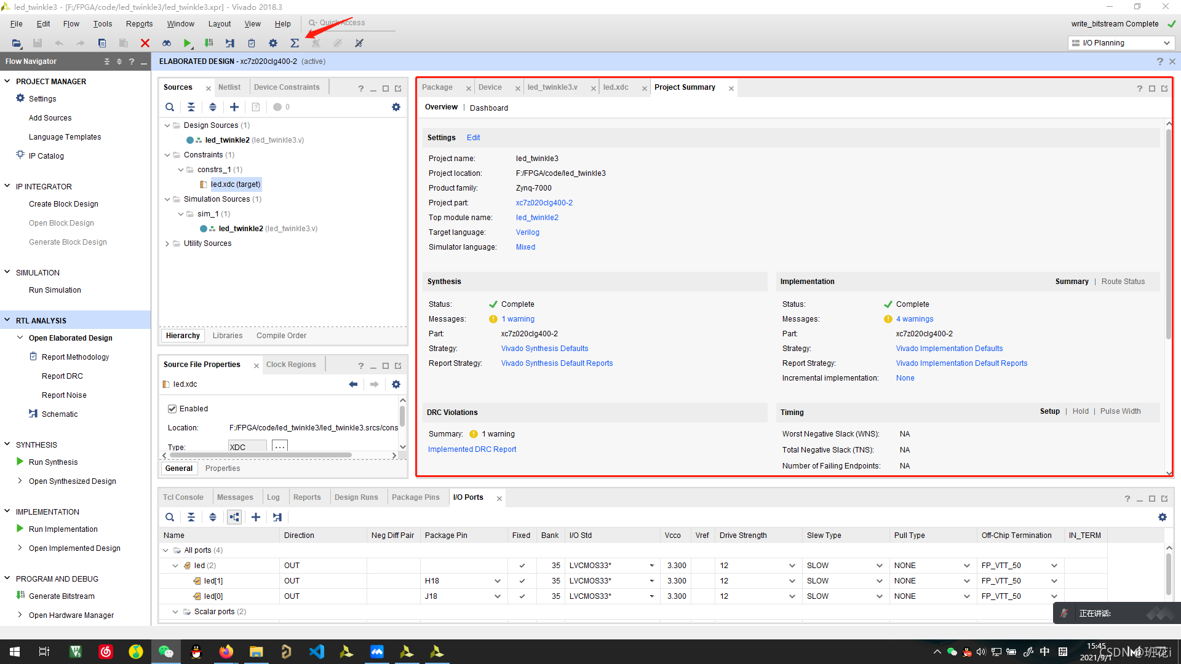Click the I/O Ports search icon
Screen dimensions: 1181x664
170,517
